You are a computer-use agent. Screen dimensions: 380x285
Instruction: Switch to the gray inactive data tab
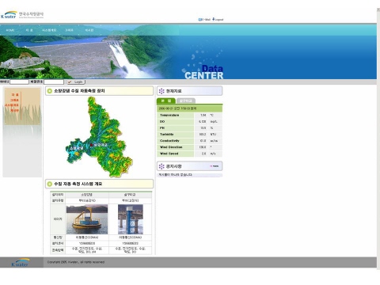[x=186, y=101]
